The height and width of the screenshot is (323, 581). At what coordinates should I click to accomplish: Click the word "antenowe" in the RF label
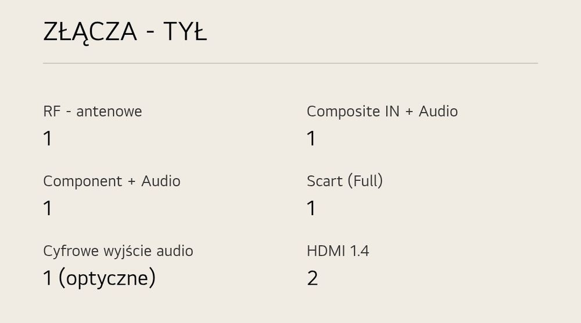point(109,111)
